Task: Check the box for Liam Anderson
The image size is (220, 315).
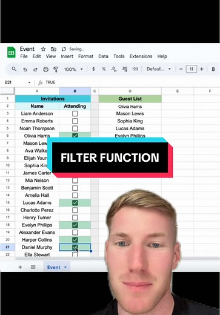Action: [x=75, y=113]
